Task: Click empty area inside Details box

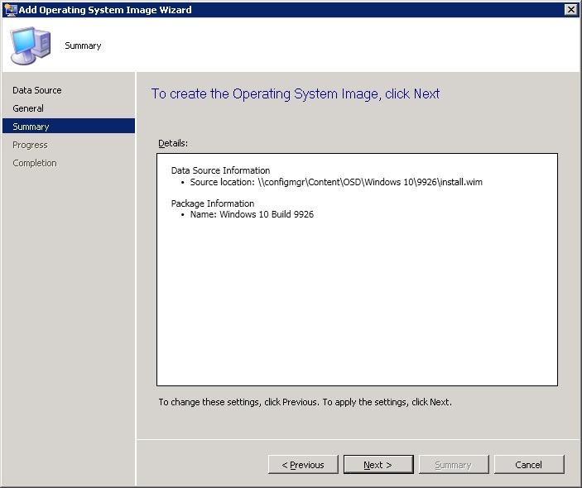Action: click(356, 306)
